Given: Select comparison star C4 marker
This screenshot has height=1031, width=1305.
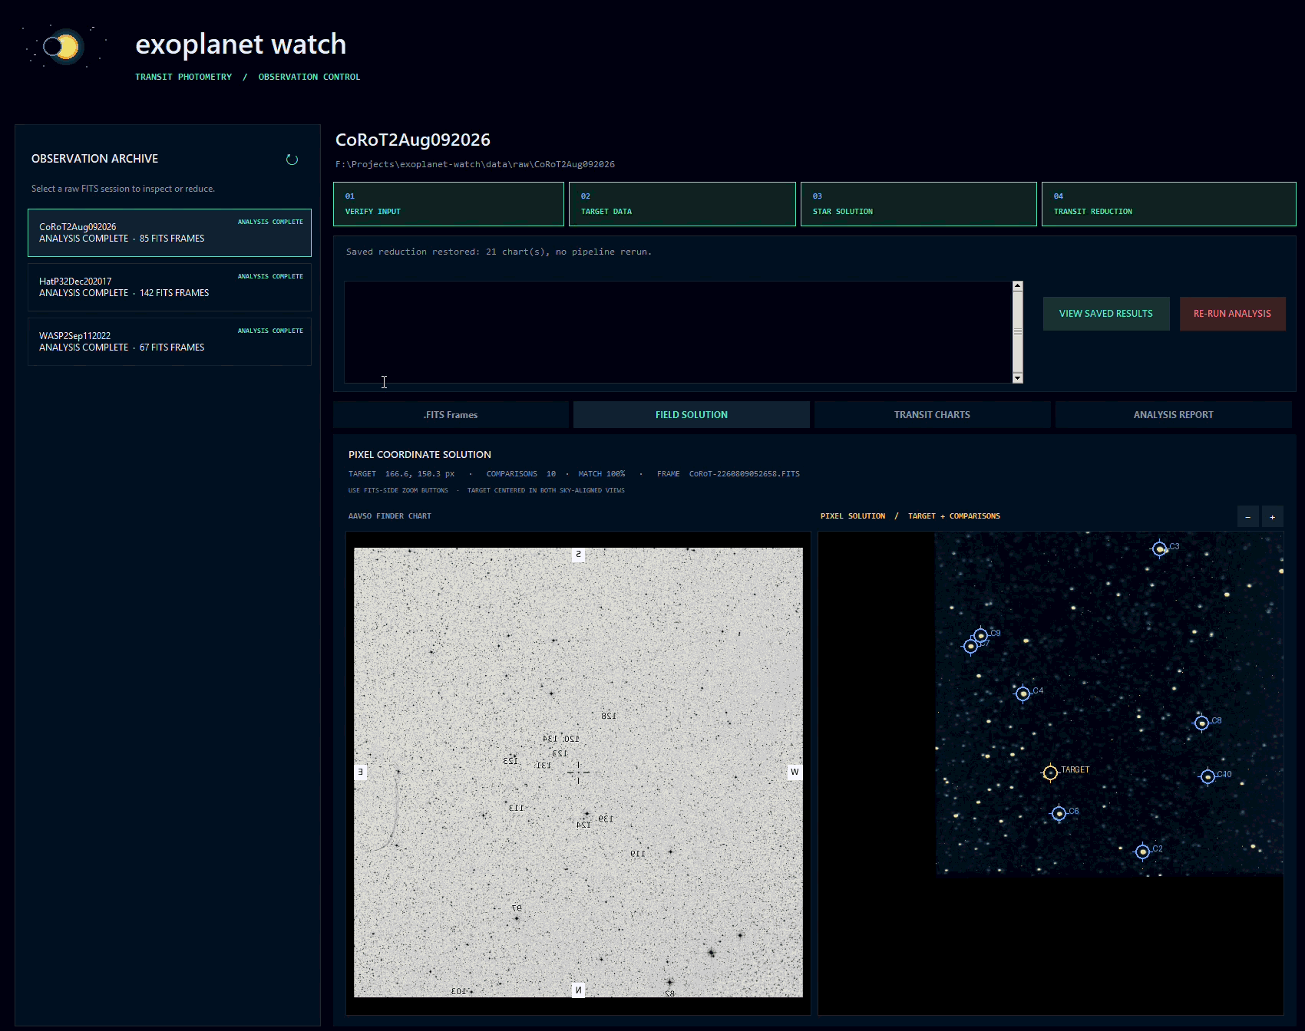Looking at the screenshot, I should pos(1023,693).
